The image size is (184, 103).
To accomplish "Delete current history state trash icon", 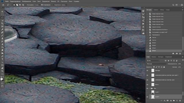I will point(180,54).
